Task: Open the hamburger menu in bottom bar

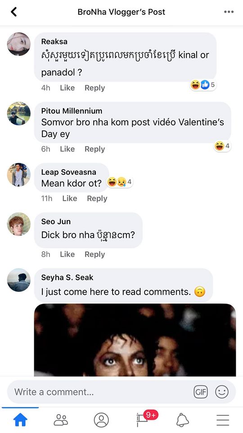Action: (x=223, y=420)
